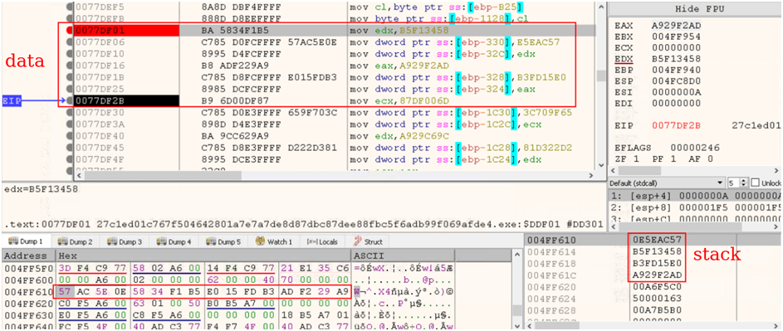
Task: Select stack row address 004FF610
Action: click(551, 241)
